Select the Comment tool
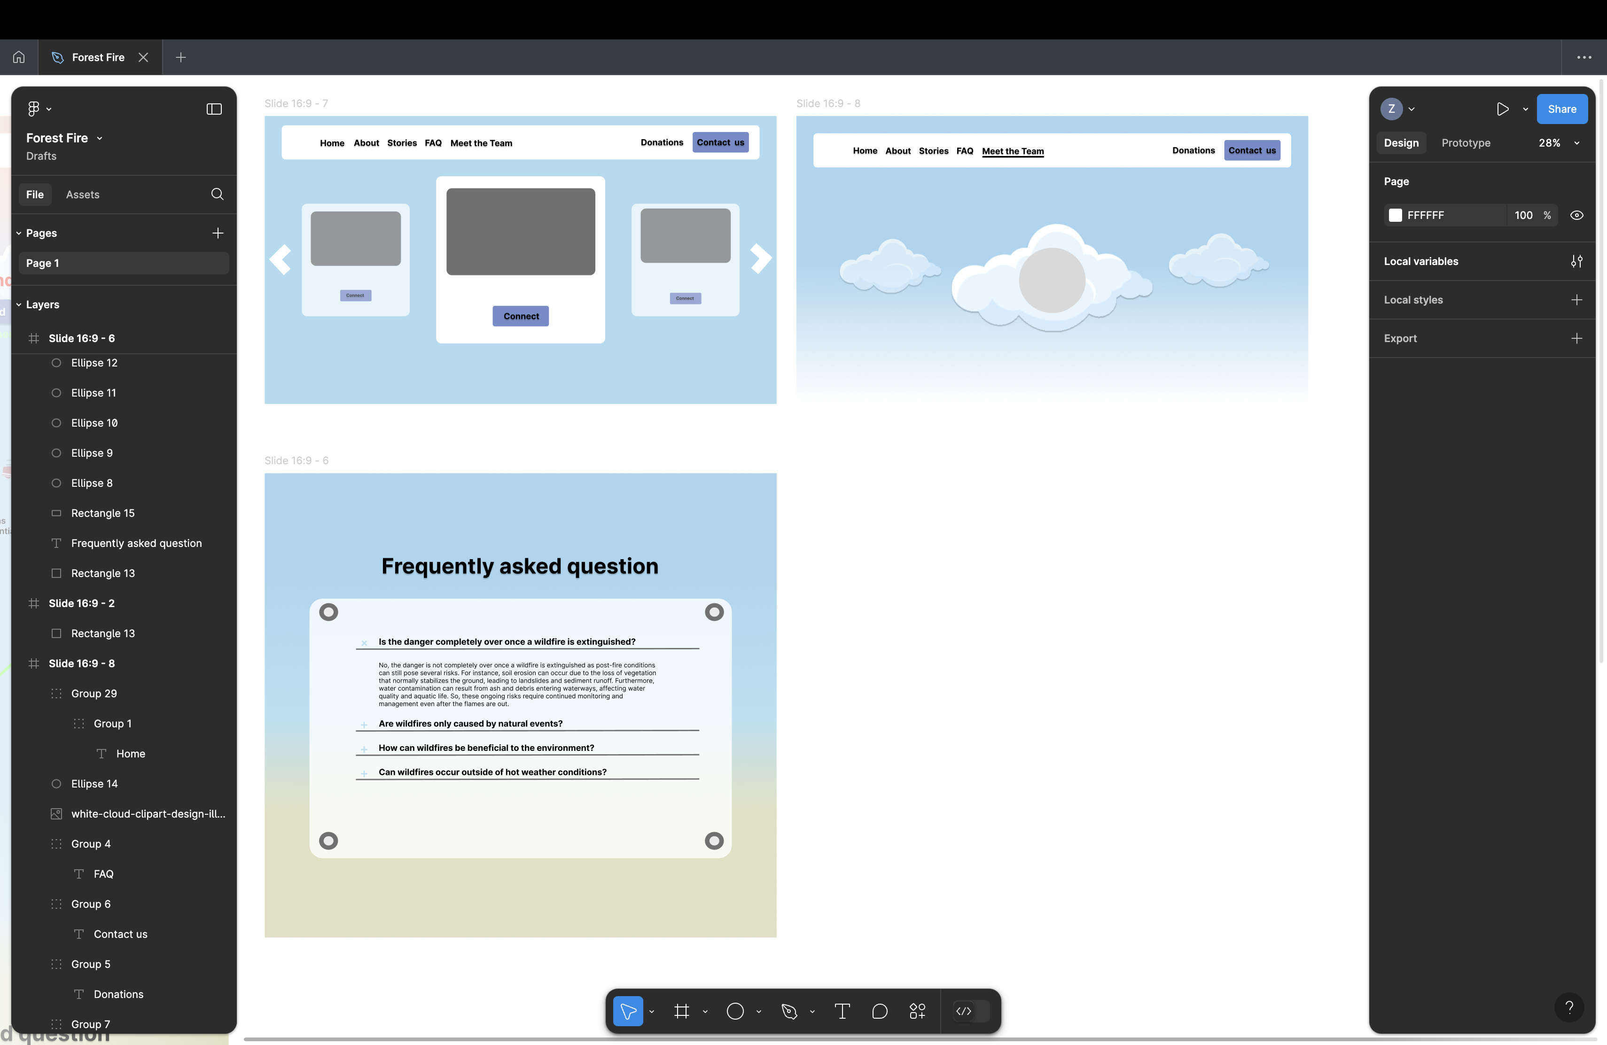The image size is (1607, 1045). (879, 1011)
